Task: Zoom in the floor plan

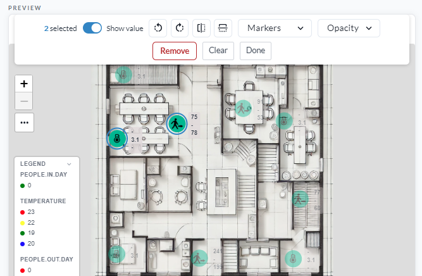Action: click(x=24, y=84)
